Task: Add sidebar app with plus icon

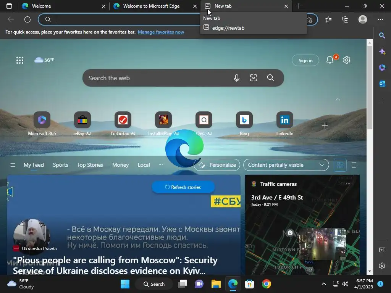Action: click(x=382, y=101)
